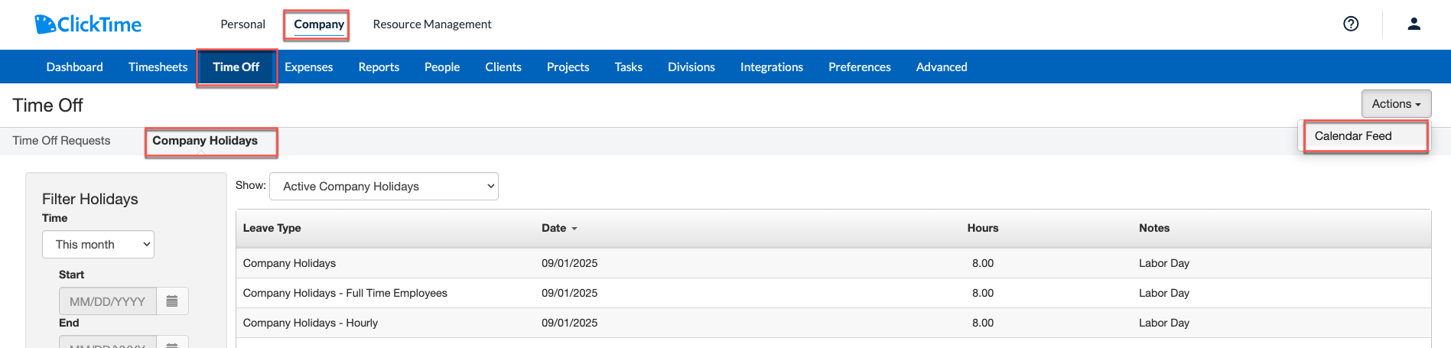Open the Start date calendar picker icon
1451x348 pixels.
(172, 301)
